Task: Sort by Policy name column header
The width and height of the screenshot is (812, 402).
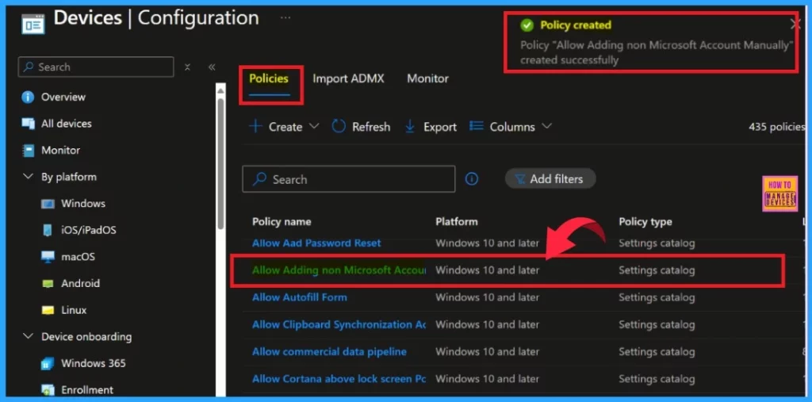Action: (x=282, y=222)
